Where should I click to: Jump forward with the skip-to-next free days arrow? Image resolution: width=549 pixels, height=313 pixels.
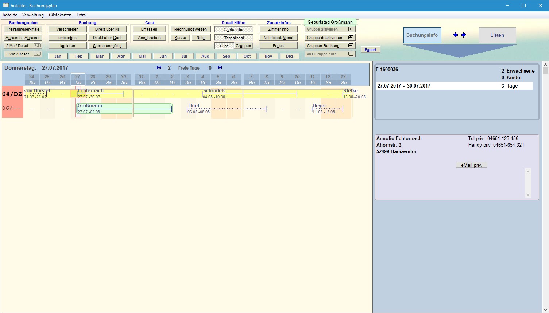pyautogui.click(x=220, y=68)
